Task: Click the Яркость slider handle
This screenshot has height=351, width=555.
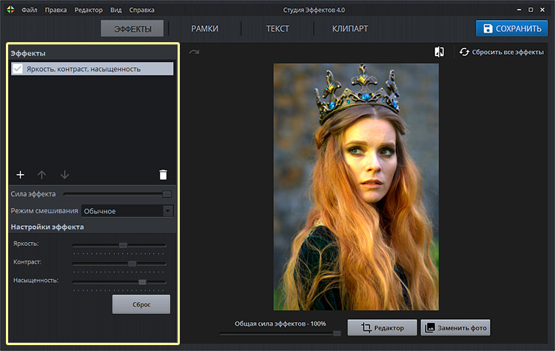Action: click(124, 245)
